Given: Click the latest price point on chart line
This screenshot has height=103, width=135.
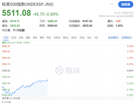Looking at the screenshot, I should click(48, 80).
